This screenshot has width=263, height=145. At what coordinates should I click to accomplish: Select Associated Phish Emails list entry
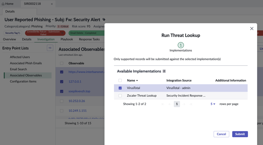point(26,63)
